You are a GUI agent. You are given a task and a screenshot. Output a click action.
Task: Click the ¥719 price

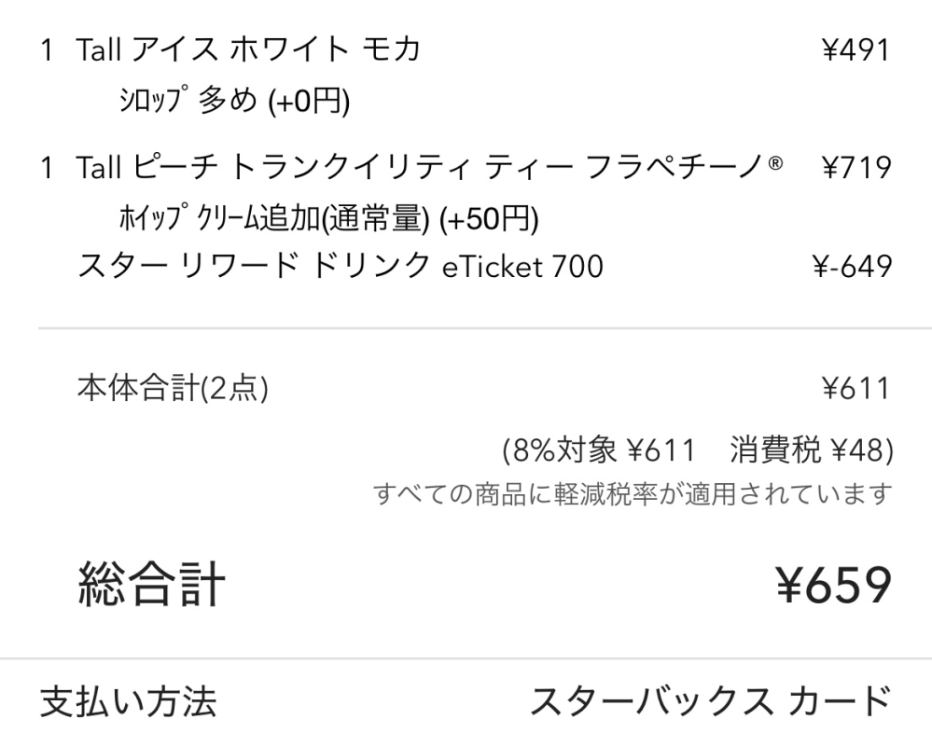[856, 168]
